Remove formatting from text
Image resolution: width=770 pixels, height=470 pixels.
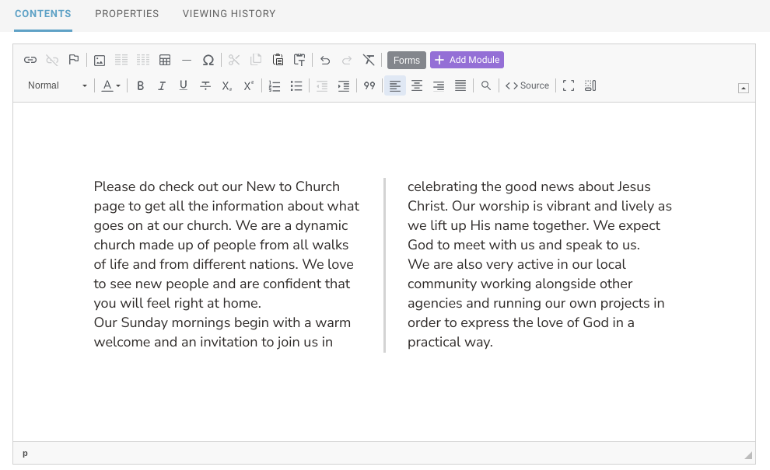(369, 59)
